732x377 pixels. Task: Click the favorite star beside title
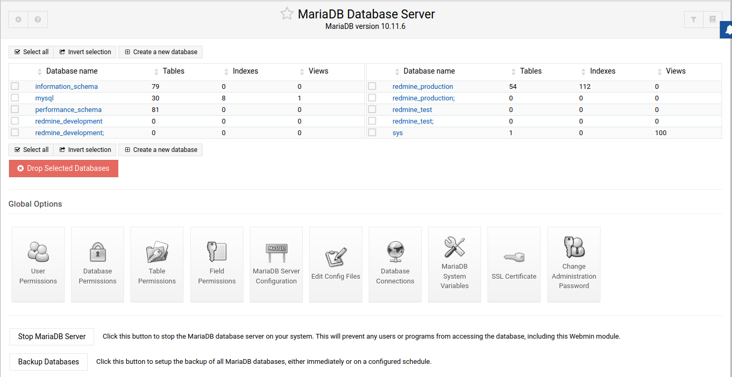click(x=287, y=14)
